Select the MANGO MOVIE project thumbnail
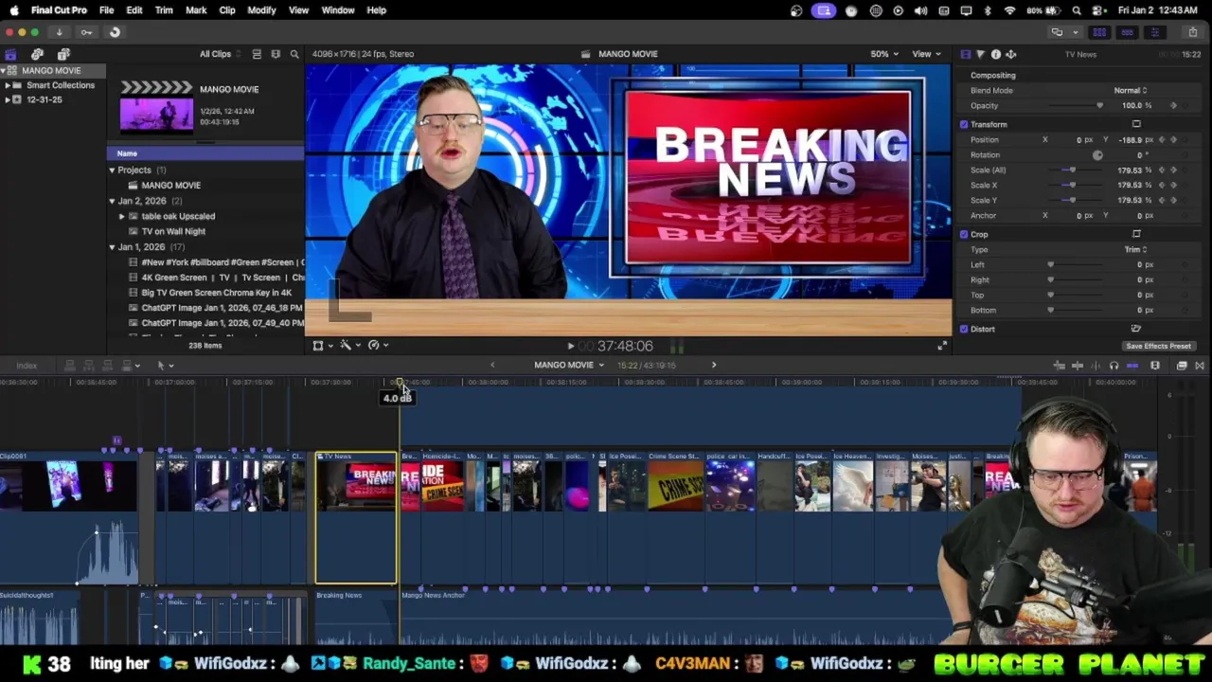 pos(156,115)
